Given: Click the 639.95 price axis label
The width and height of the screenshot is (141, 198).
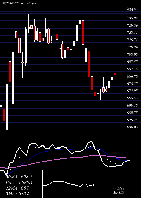Looking at the screenshot, I should [x=132, y=127].
